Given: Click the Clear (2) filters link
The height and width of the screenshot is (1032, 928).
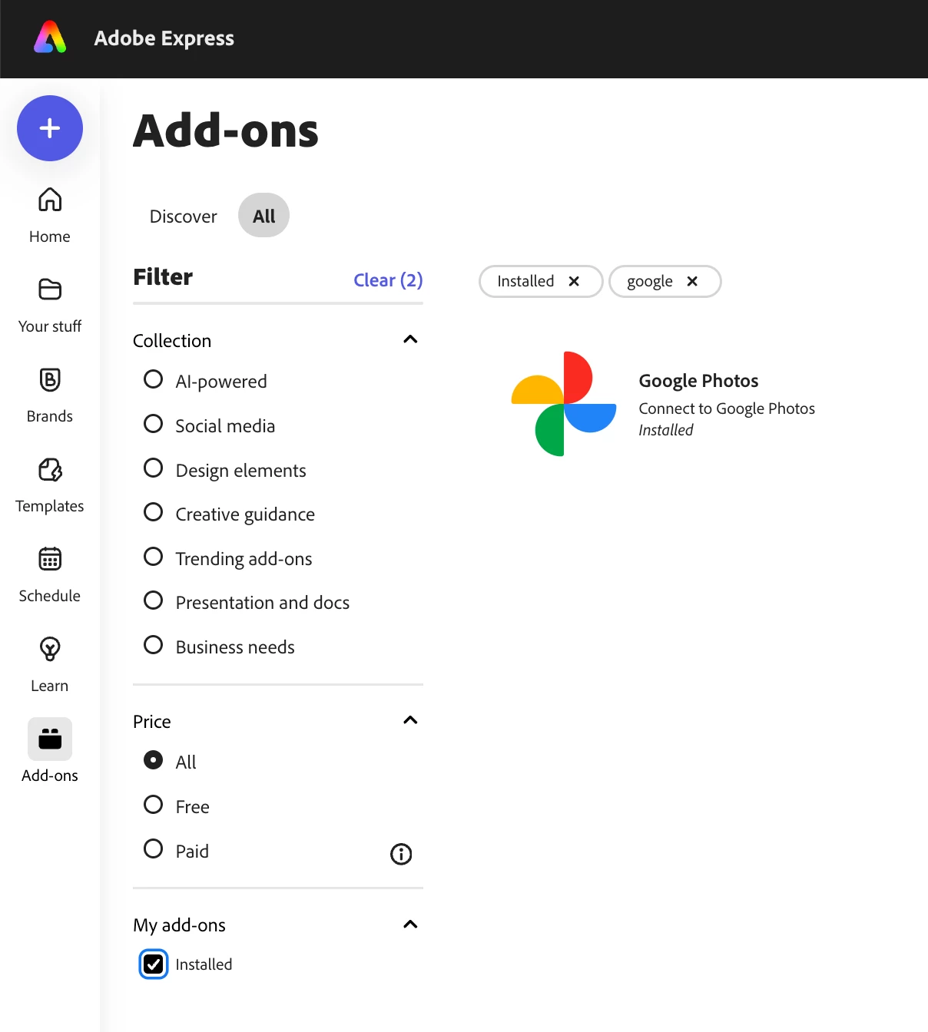Looking at the screenshot, I should 388,280.
